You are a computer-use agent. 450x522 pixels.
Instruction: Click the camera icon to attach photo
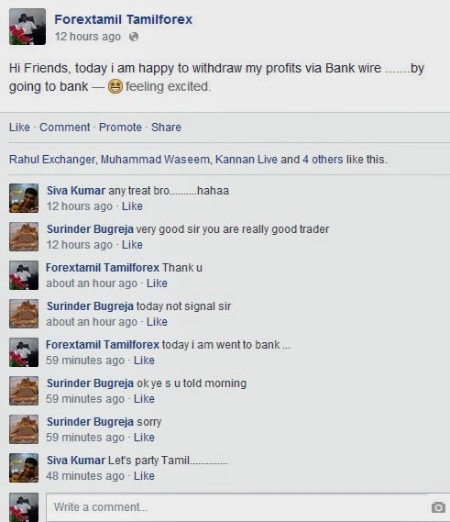[x=438, y=507]
